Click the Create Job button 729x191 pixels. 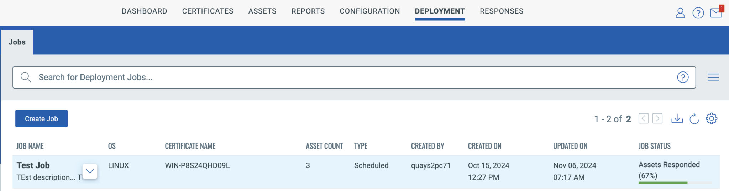pyautogui.click(x=41, y=118)
